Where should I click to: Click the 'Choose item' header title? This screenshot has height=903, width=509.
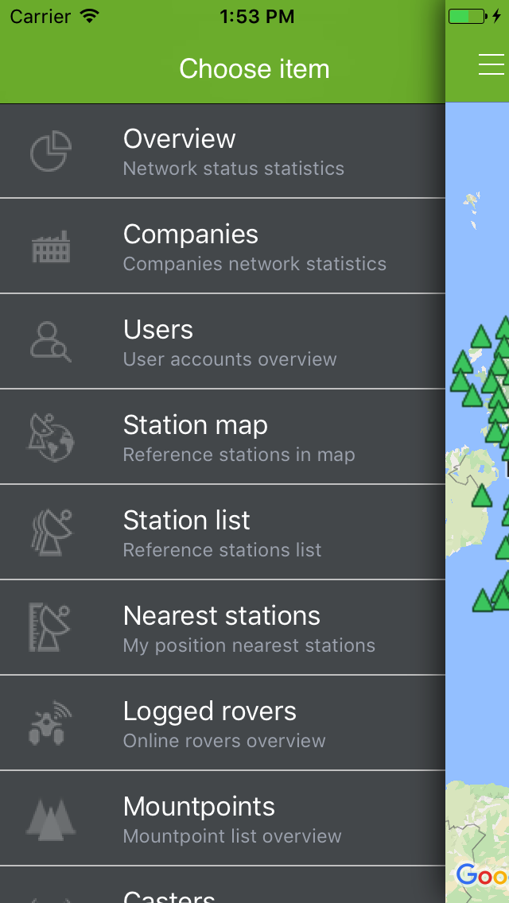point(254,69)
